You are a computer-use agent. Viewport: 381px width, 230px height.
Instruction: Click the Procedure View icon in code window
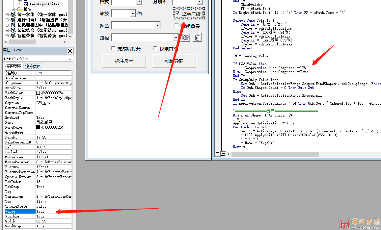pos(217,154)
